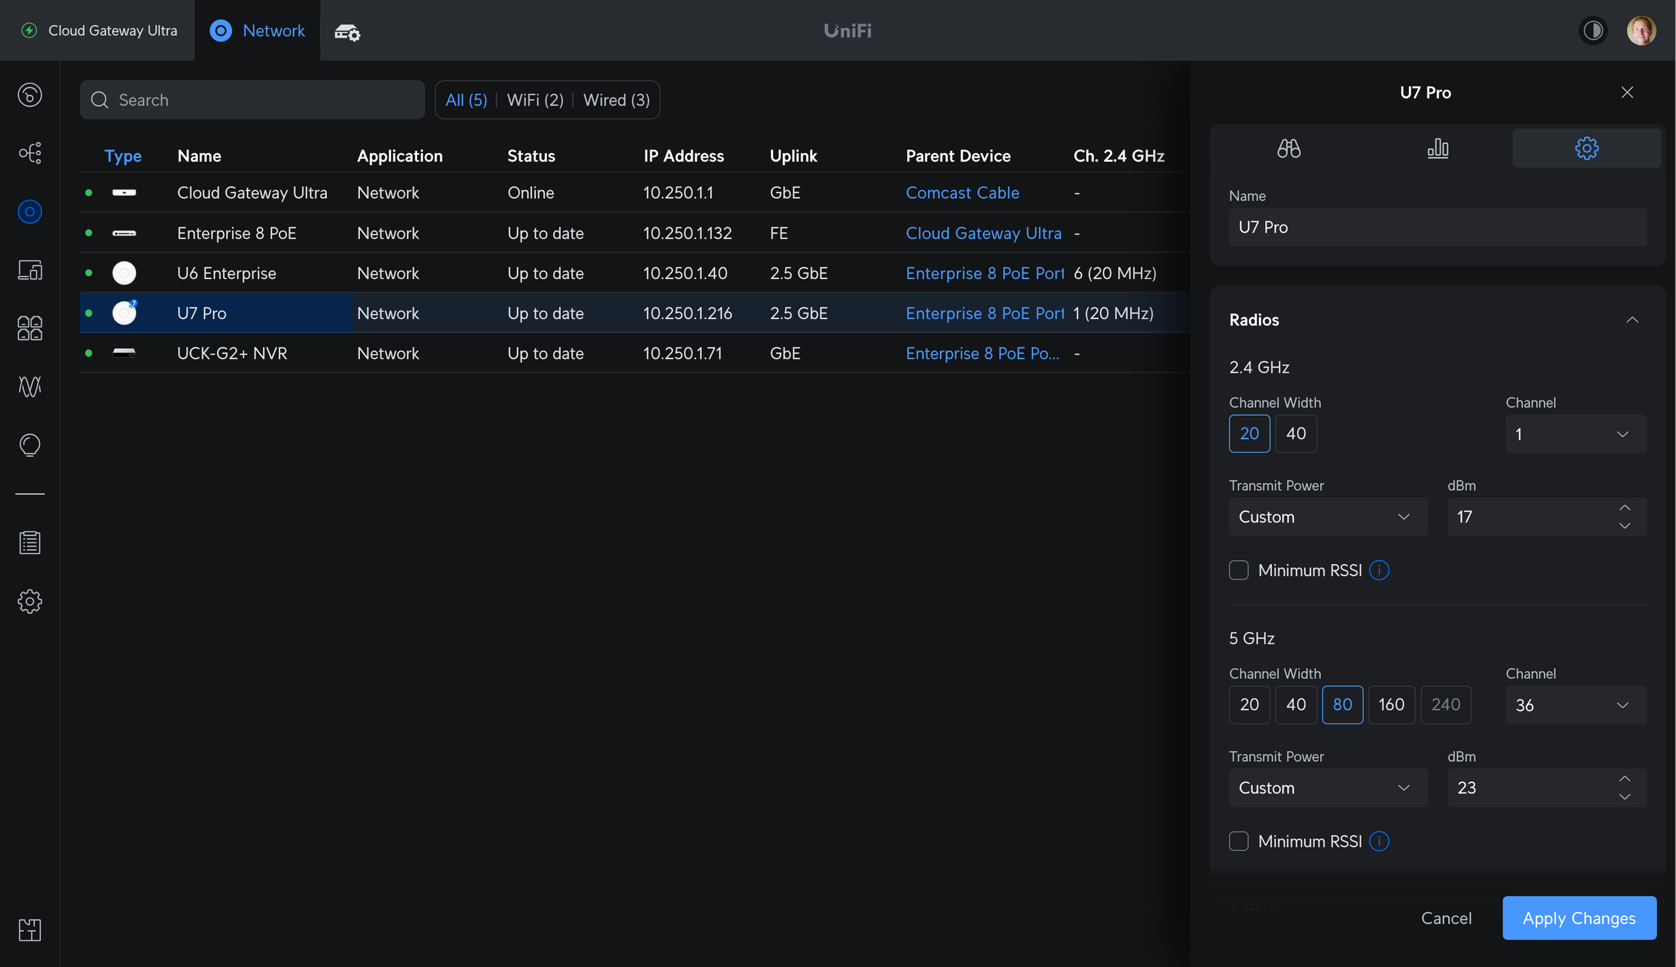The width and height of the screenshot is (1676, 967).
Task: Enable Minimum RSSI for 2.4 GHz radio
Action: [1239, 570]
